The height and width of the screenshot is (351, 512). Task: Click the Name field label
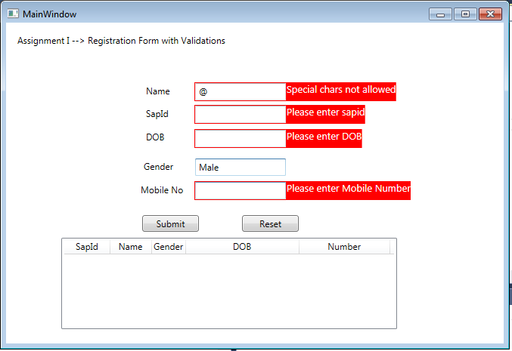point(158,91)
